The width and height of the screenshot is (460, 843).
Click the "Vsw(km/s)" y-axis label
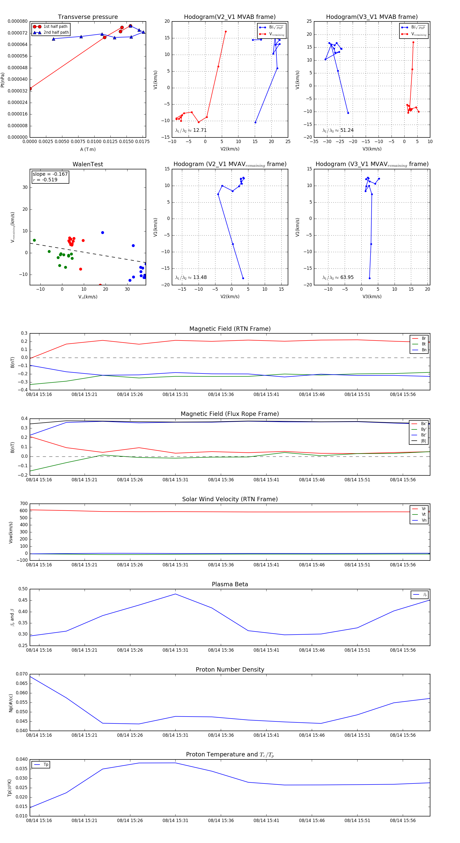click(x=11, y=532)
